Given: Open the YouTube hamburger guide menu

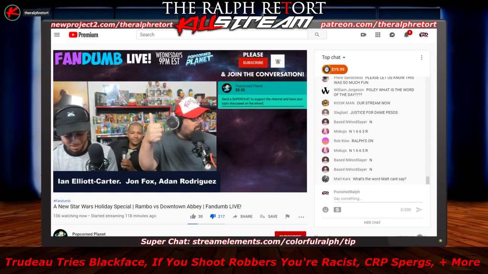Looking at the screenshot, I should (57, 35).
